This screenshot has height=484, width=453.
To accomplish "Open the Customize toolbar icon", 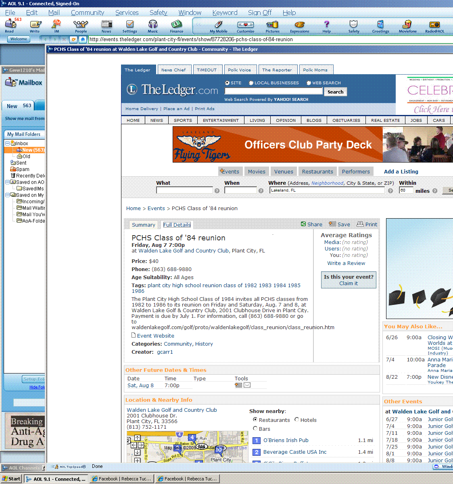I will pos(245,27).
